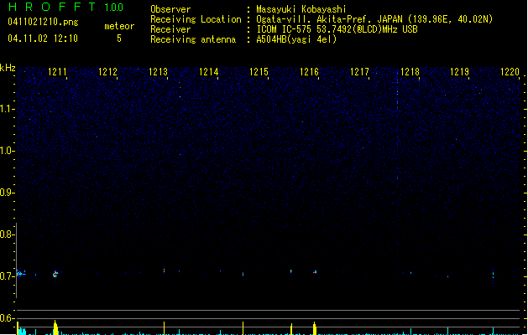
Task: Click the meteor echo just before 1216
Action: click(315, 272)
